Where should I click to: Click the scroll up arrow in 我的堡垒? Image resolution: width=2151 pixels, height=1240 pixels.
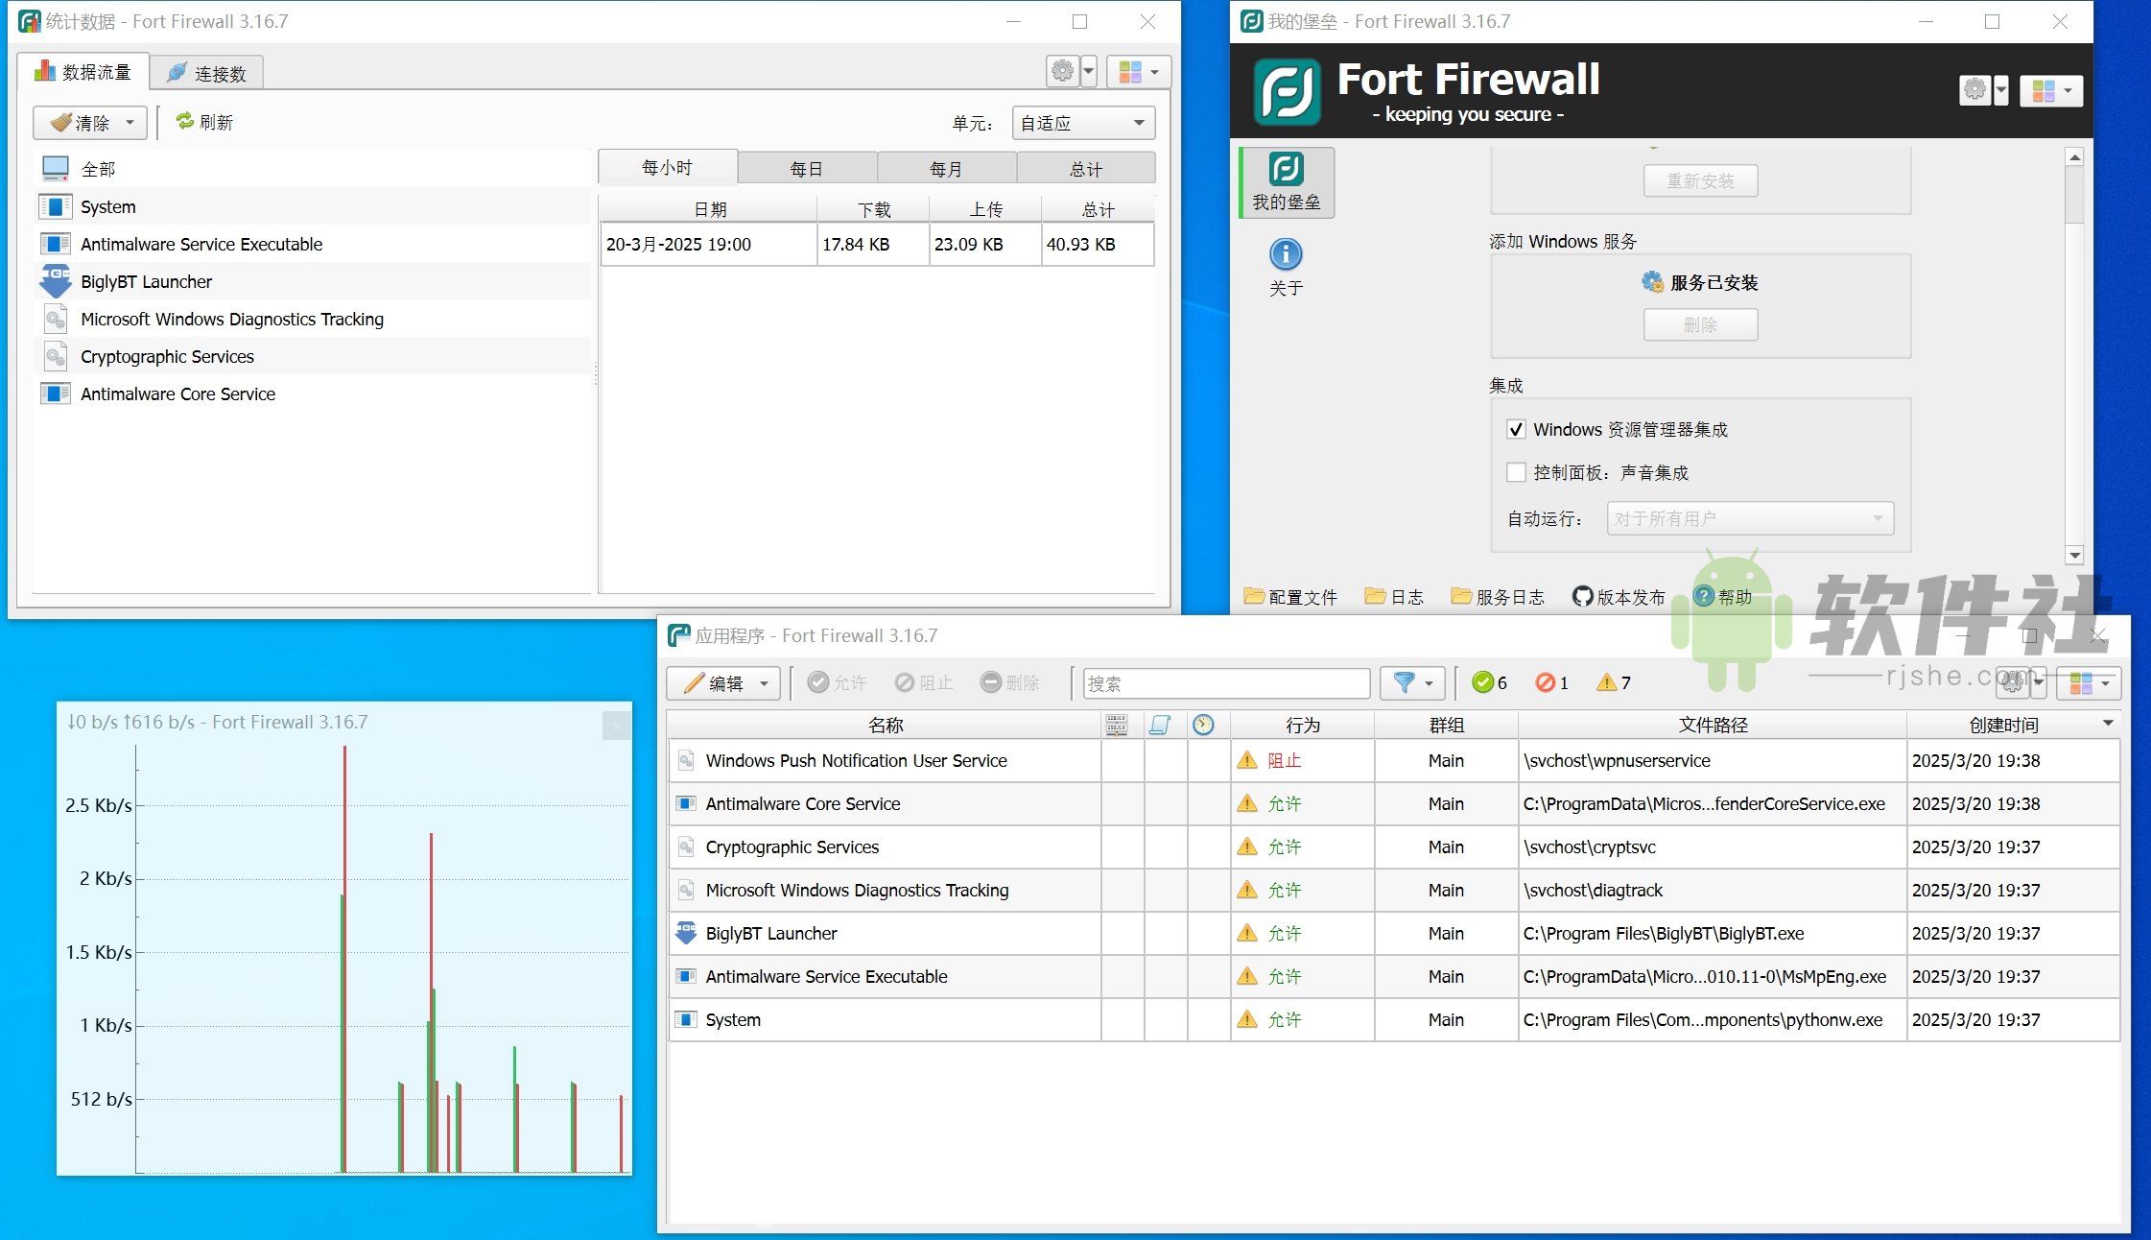coord(2074,156)
